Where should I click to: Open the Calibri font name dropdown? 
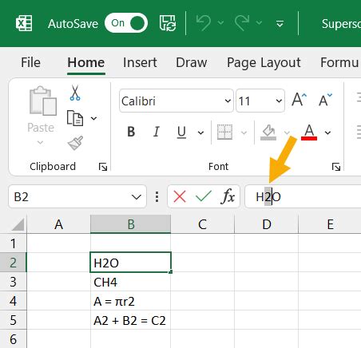[228, 101]
